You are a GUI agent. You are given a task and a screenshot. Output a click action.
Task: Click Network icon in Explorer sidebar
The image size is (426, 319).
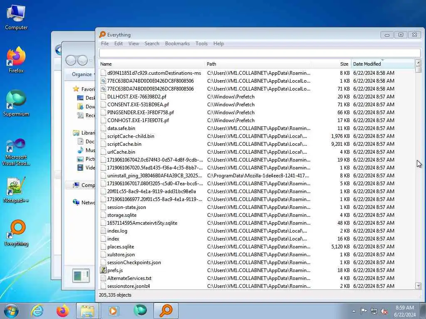76,202
